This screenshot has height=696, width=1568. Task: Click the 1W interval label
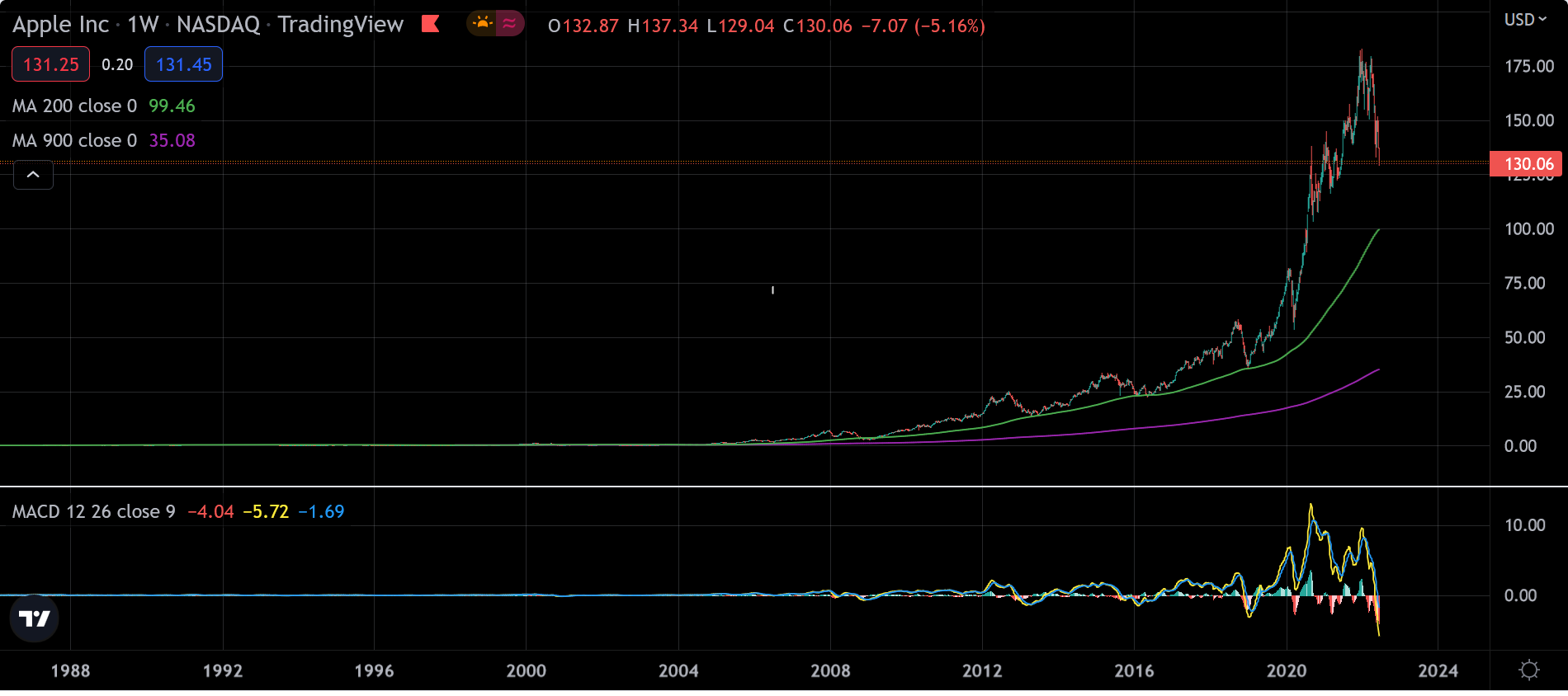pyautogui.click(x=143, y=25)
